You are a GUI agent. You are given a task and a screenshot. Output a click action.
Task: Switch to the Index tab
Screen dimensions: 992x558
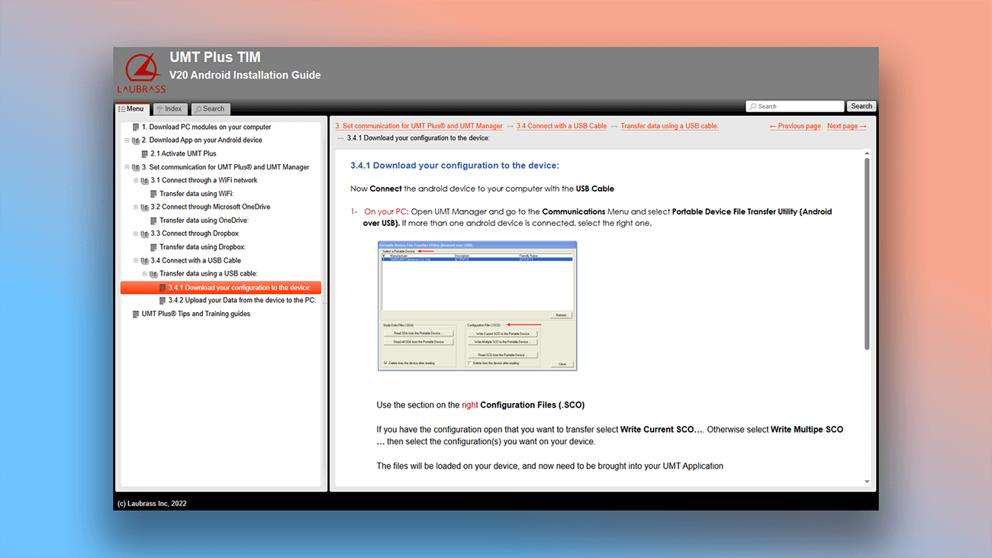pos(169,108)
